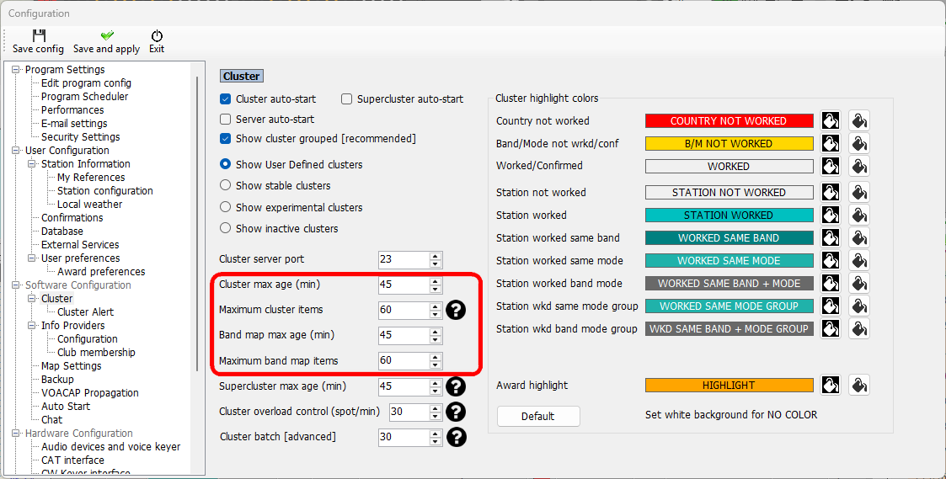The image size is (946, 479).
Task: Click white-background paint bucket for Station not worked
Action: 859,193
